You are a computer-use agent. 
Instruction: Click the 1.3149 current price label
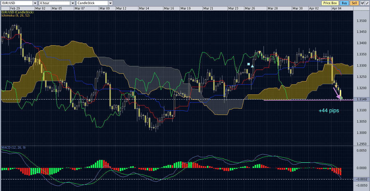click(361, 99)
